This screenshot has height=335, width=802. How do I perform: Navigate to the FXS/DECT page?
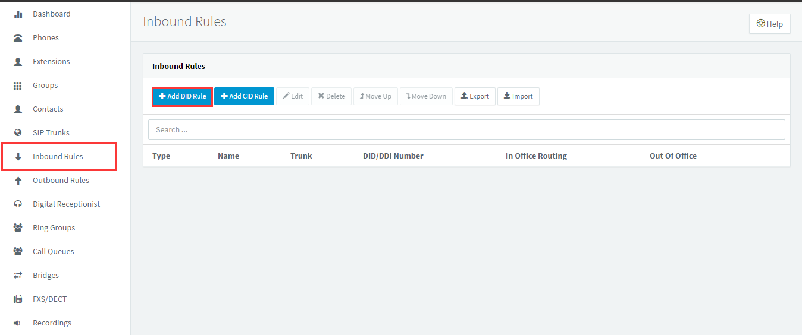(x=49, y=299)
